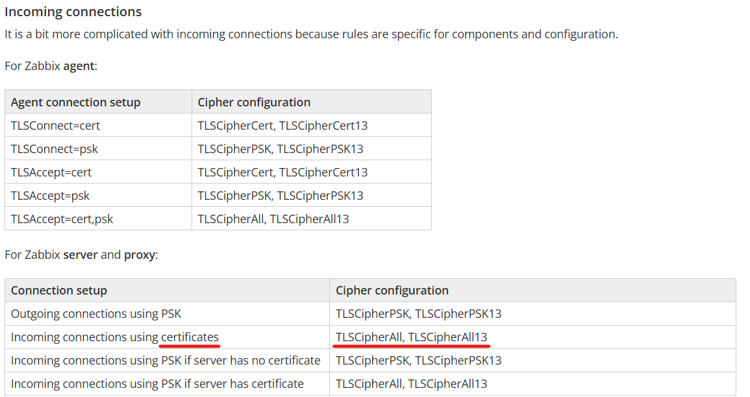The height and width of the screenshot is (397, 750).
Task: Click the 'Incoming connections' heading
Action: click(73, 12)
